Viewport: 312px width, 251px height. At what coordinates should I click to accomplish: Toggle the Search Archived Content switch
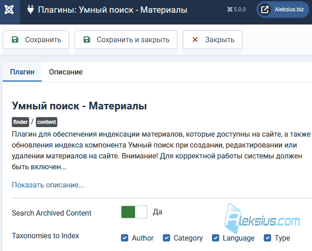(x=134, y=212)
